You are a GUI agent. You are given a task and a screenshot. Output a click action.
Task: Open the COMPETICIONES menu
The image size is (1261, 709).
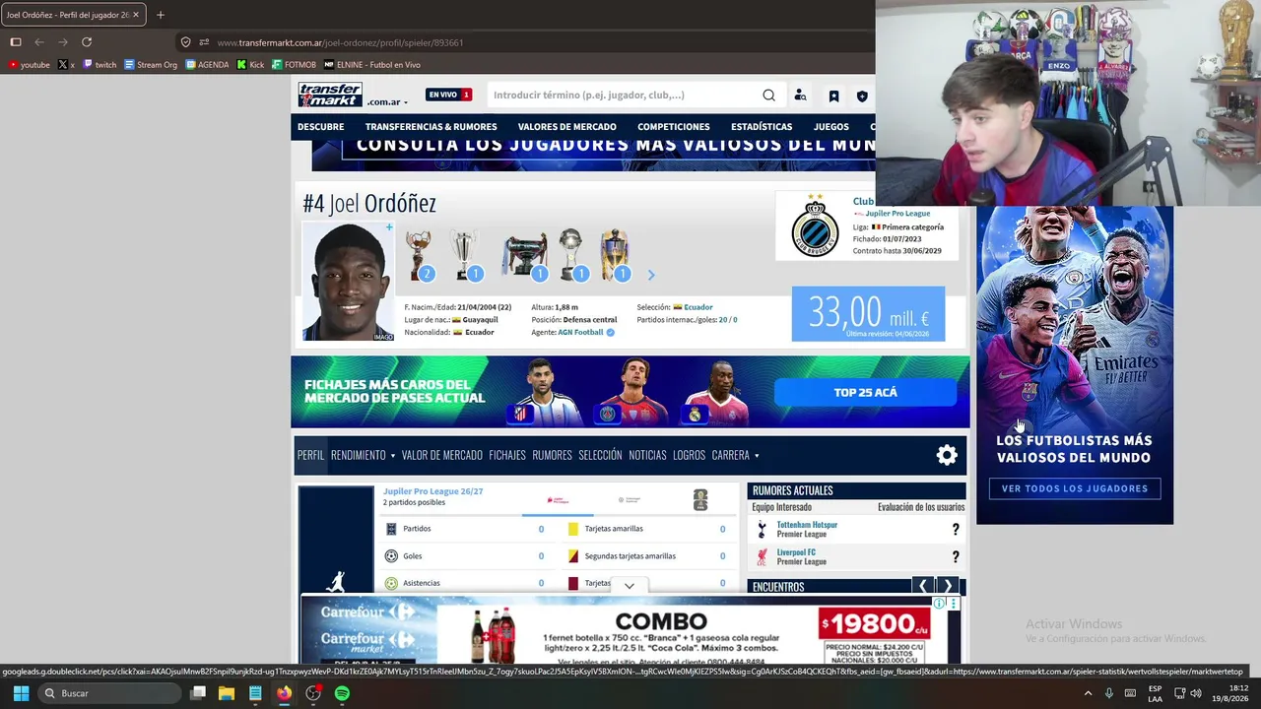pyautogui.click(x=674, y=127)
